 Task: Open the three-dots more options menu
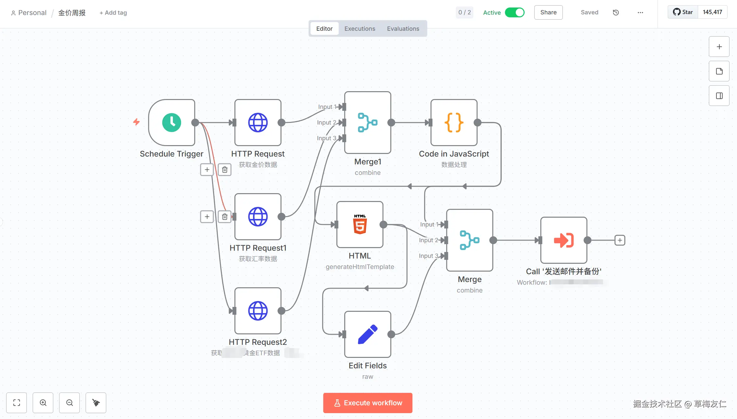point(640,12)
